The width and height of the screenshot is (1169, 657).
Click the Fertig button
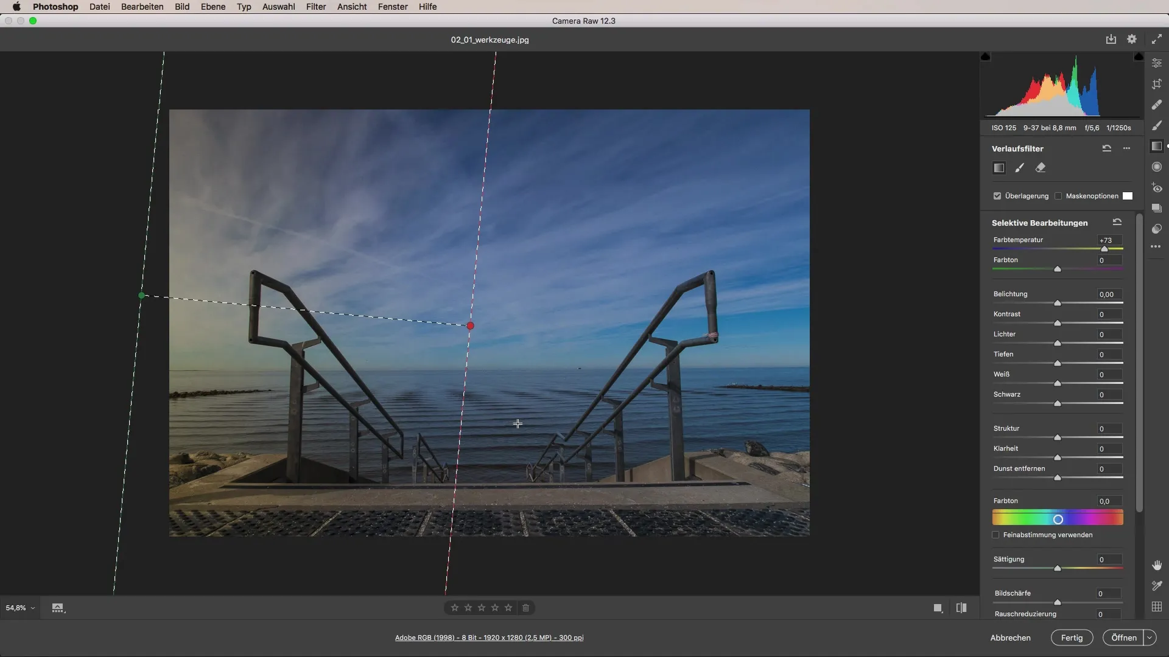click(1072, 638)
